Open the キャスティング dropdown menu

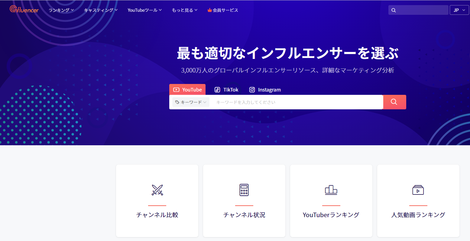pyautogui.click(x=101, y=10)
